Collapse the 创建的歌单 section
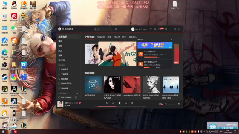Screen dimensions: 239x134 coord(63,93)
